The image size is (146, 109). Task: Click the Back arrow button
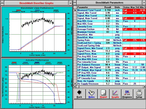tap(80, 94)
